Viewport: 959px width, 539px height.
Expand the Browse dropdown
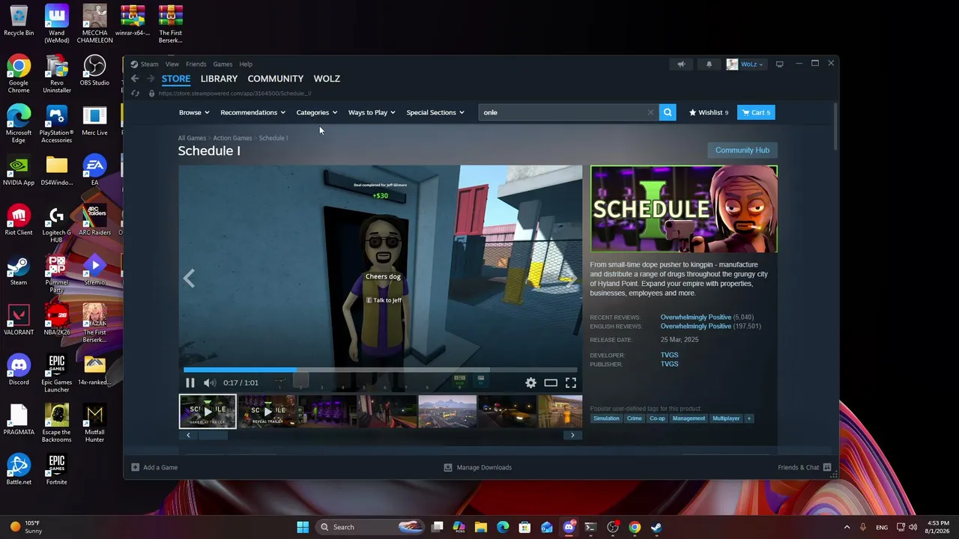click(x=193, y=112)
